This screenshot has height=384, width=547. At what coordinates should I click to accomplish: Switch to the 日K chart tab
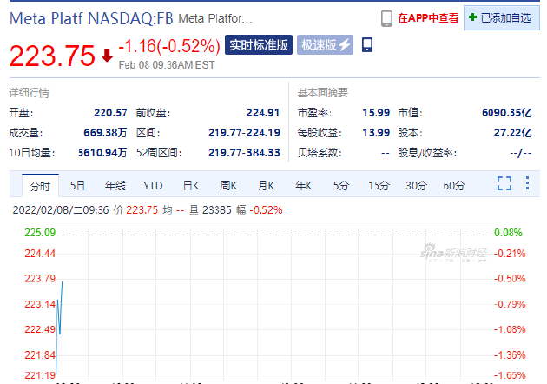point(191,185)
